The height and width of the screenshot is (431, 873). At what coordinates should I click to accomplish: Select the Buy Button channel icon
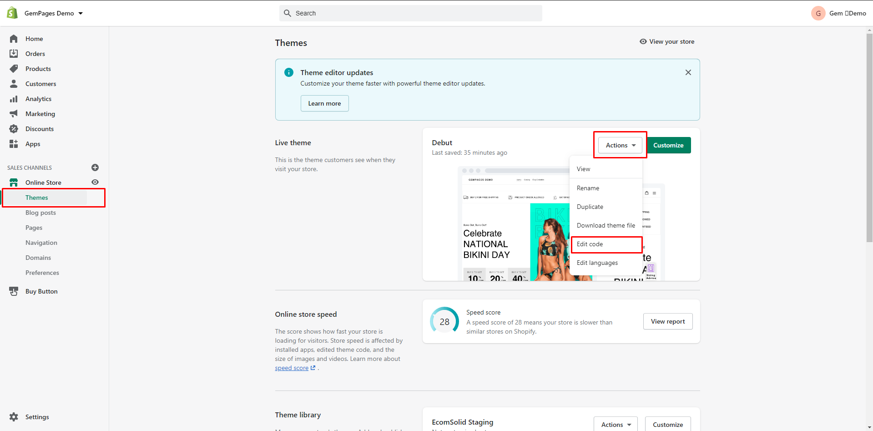coord(14,291)
